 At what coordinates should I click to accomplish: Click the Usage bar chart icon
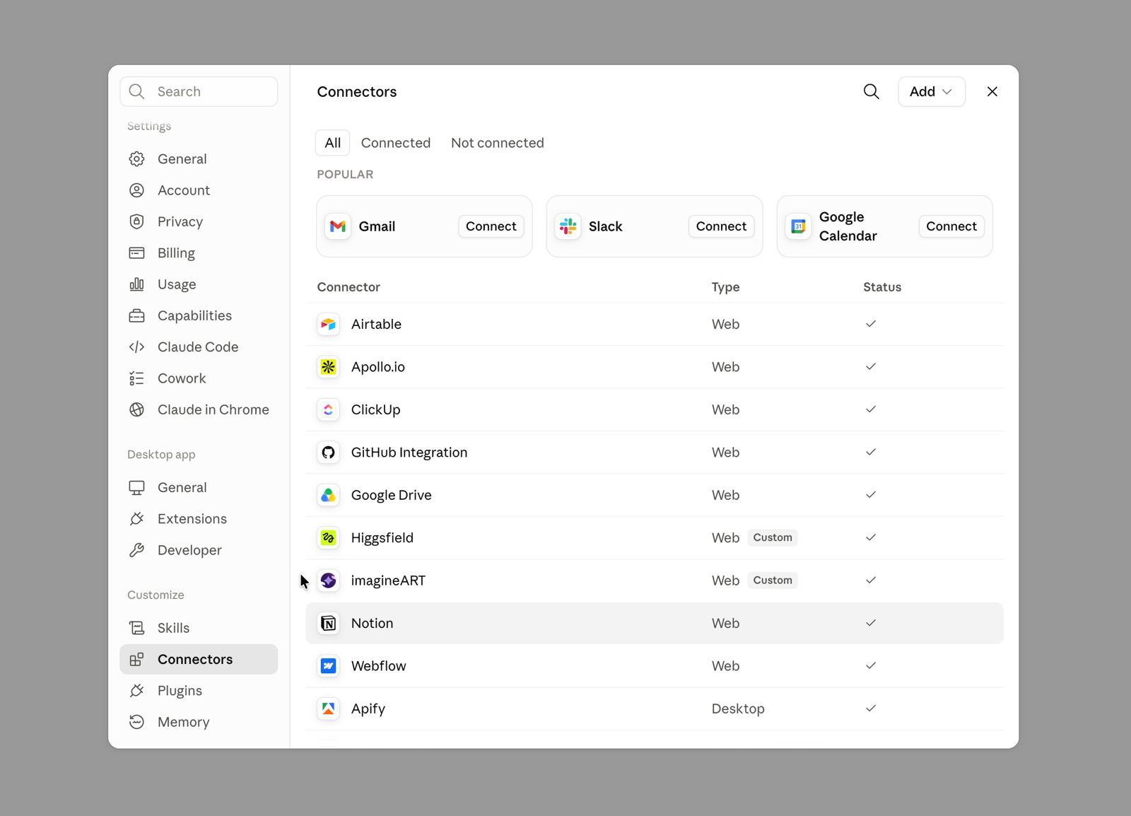[137, 284]
